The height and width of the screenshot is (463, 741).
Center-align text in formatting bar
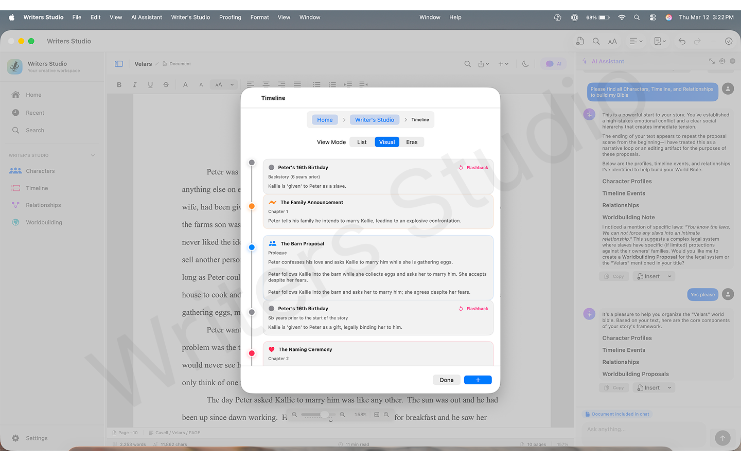(266, 84)
